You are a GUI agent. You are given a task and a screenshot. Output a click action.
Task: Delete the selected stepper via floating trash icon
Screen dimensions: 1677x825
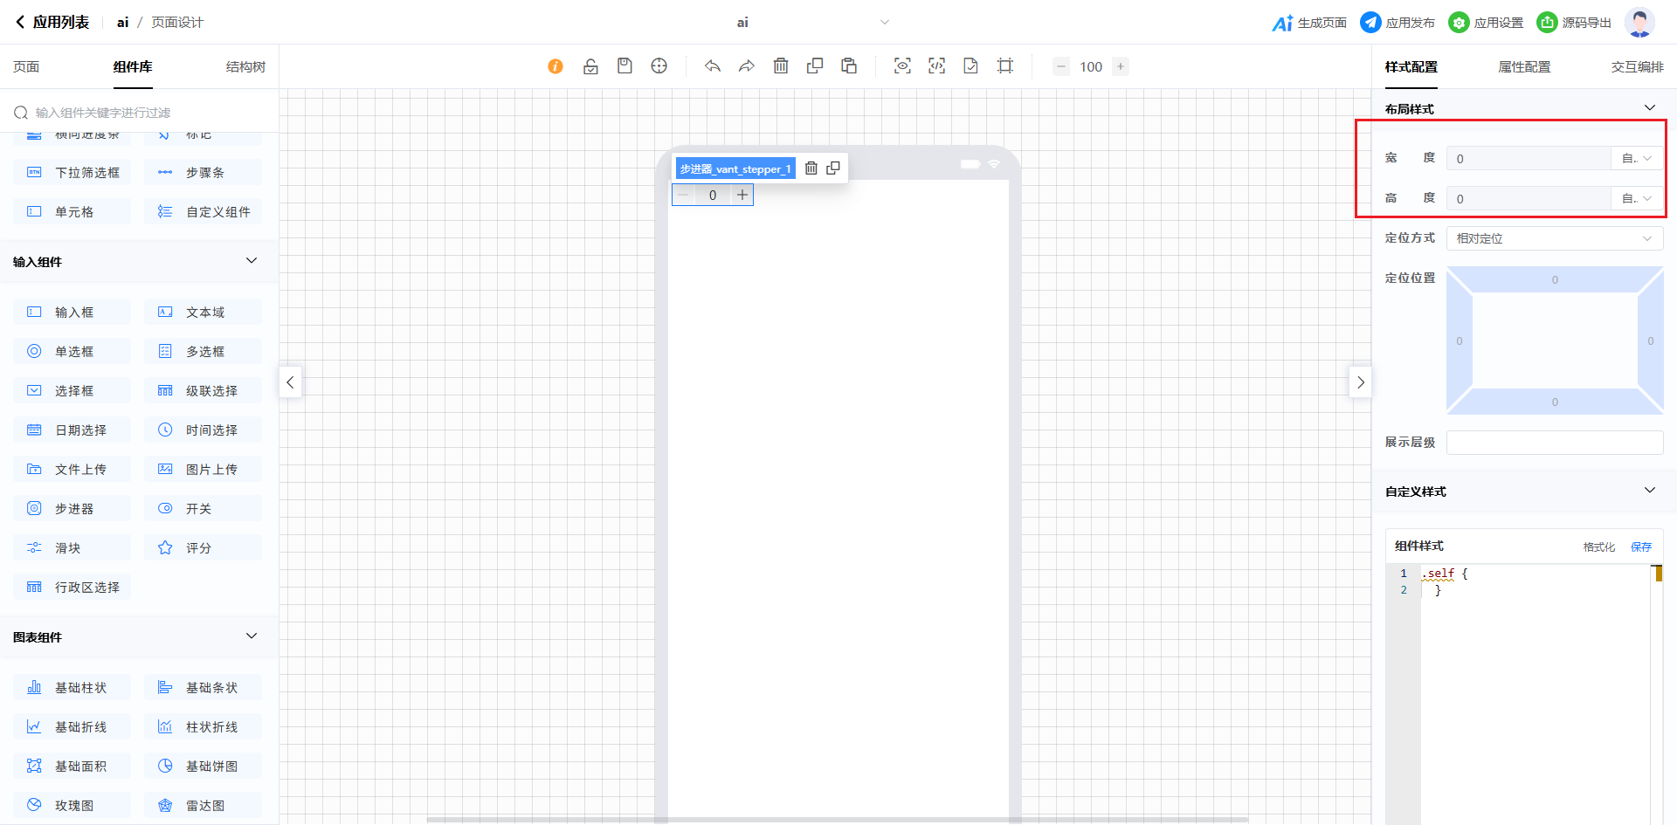pyautogui.click(x=811, y=168)
